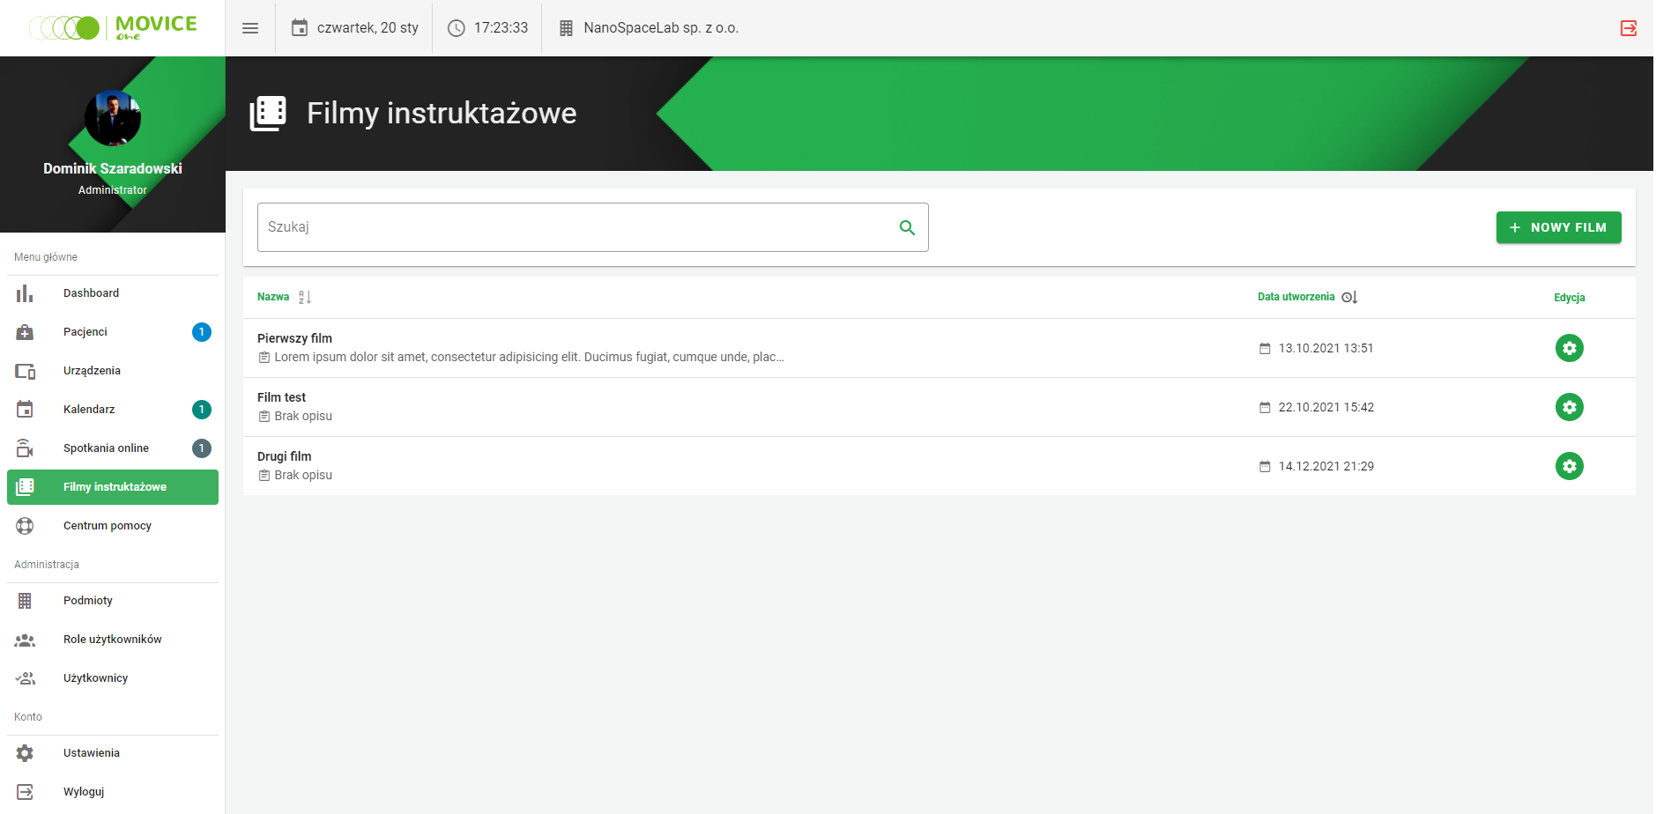Click the Nowy Film button
The height and width of the screenshot is (814, 1656).
pyautogui.click(x=1558, y=227)
